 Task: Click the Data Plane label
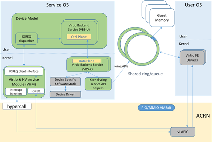coord(87,61)
